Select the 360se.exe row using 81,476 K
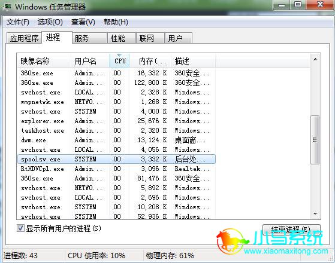 [117, 178]
